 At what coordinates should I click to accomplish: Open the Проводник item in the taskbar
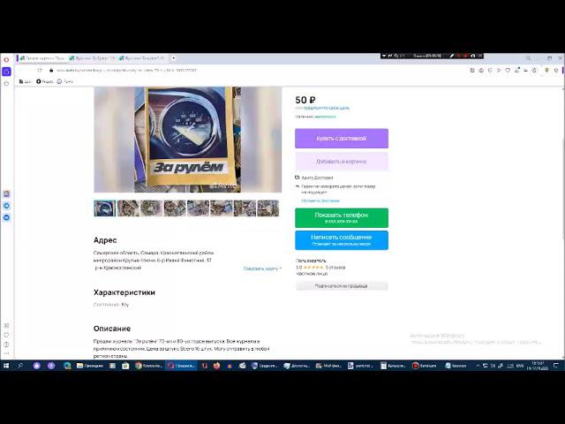tap(90, 366)
